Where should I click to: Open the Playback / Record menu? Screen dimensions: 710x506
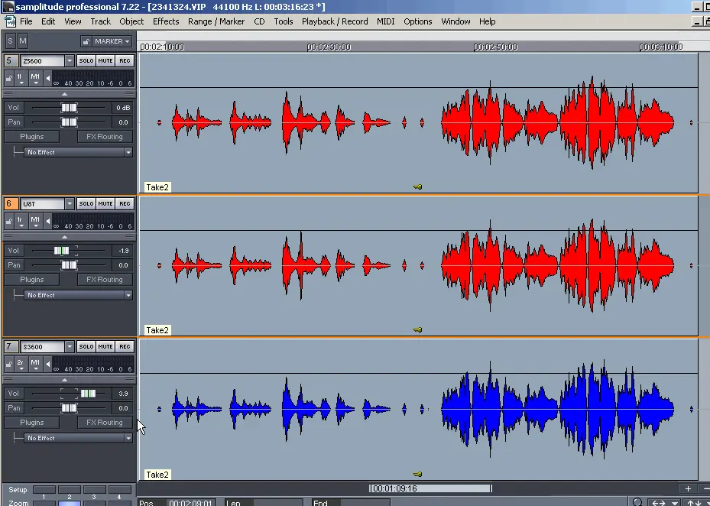pos(334,21)
